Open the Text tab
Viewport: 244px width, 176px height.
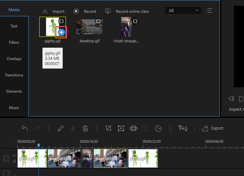(14, 26)
